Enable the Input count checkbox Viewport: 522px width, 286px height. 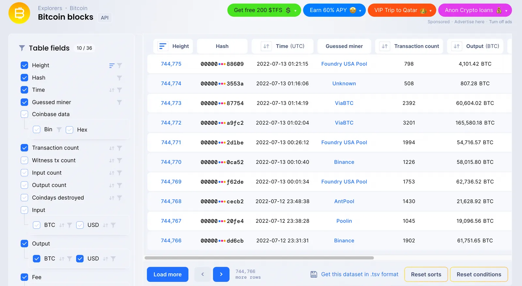[24, 173]
